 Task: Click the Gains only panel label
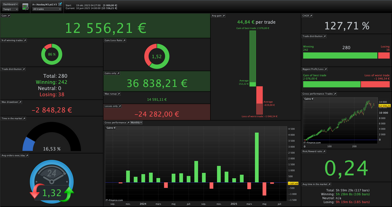pyautogui.click(x=110, y=73)
